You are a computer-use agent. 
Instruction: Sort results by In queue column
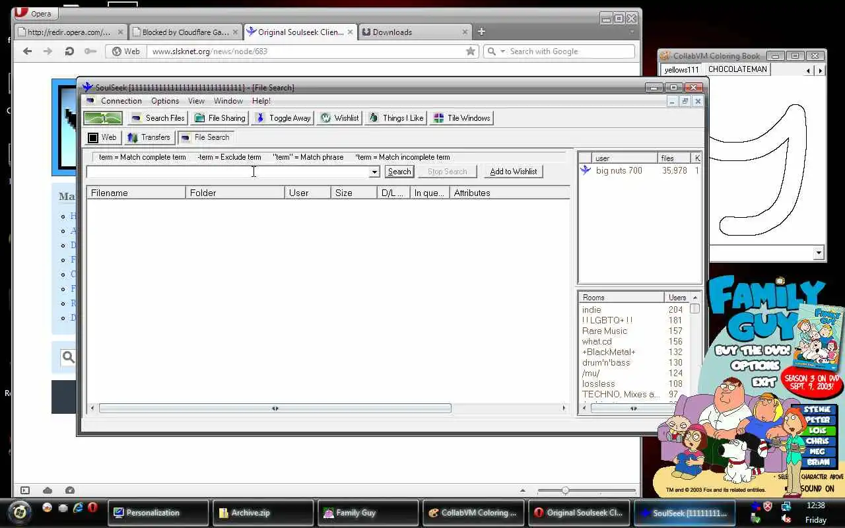[430, 193]
